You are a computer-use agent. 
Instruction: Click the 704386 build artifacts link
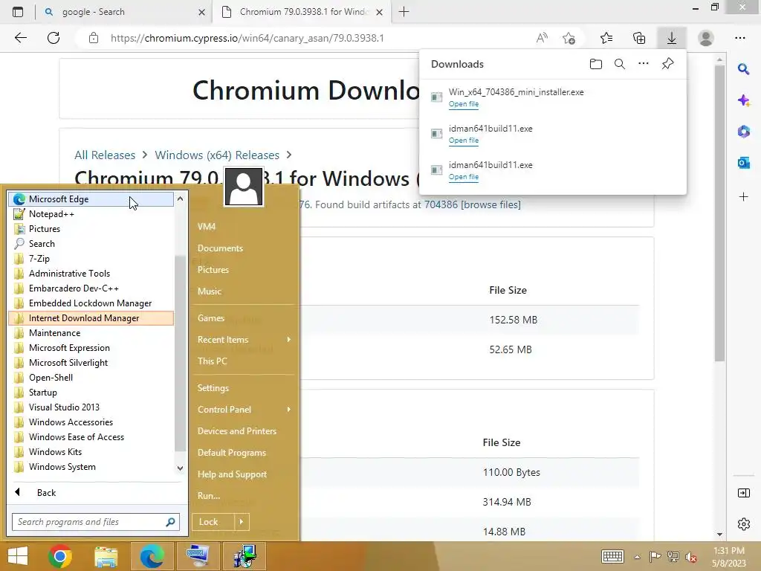point(441,204)
